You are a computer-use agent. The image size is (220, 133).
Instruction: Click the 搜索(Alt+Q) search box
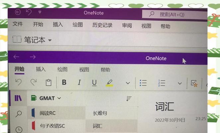(174, 14)
